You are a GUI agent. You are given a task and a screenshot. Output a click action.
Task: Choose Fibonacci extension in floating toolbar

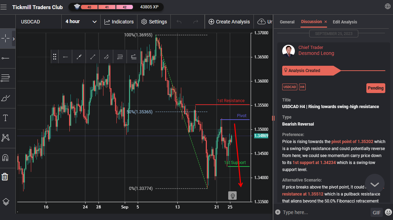pos(134,57)
